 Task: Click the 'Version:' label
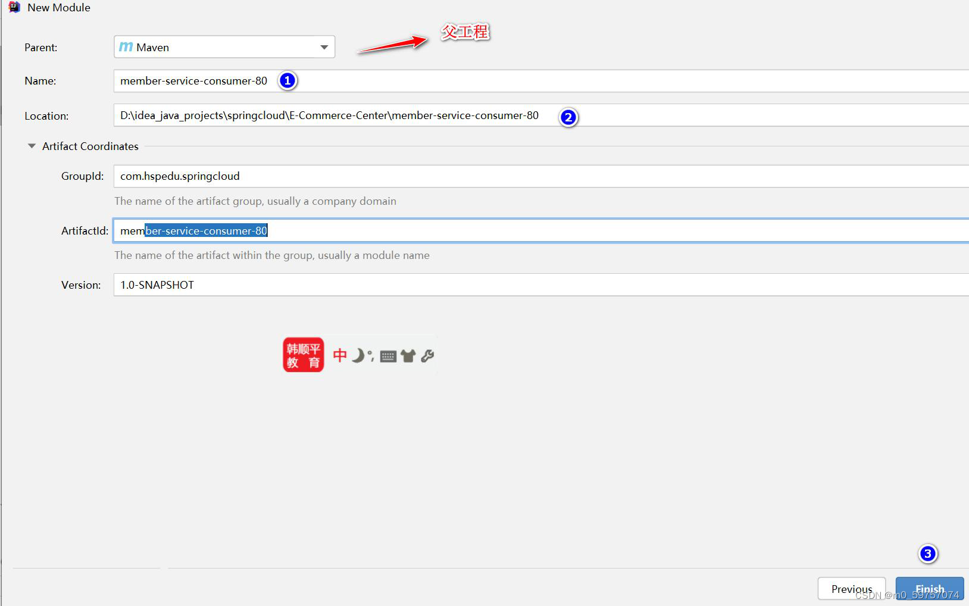81,285
